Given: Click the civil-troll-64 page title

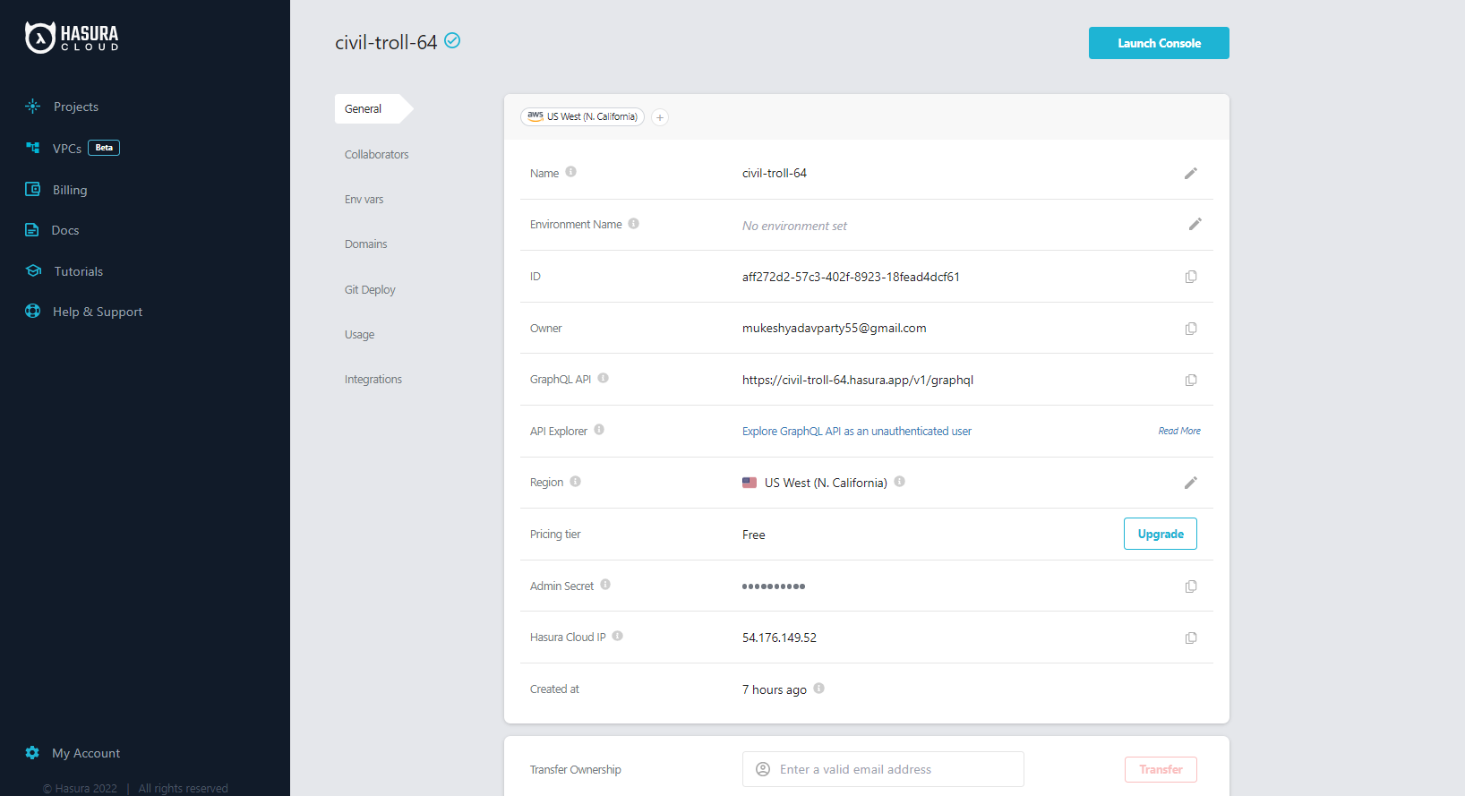Looking at the screenshot, I should pyautogui.click(x=386, y=42).
